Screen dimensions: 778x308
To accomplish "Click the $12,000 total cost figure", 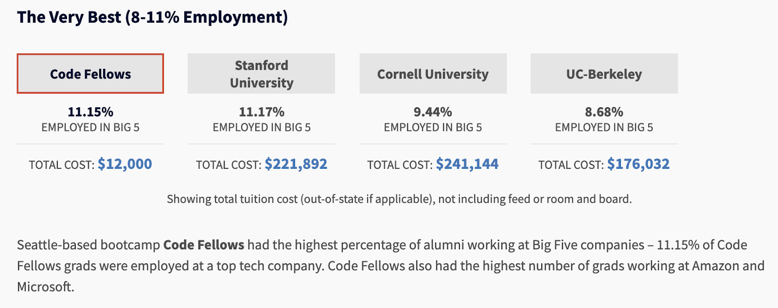I will [x=125, y=164].
